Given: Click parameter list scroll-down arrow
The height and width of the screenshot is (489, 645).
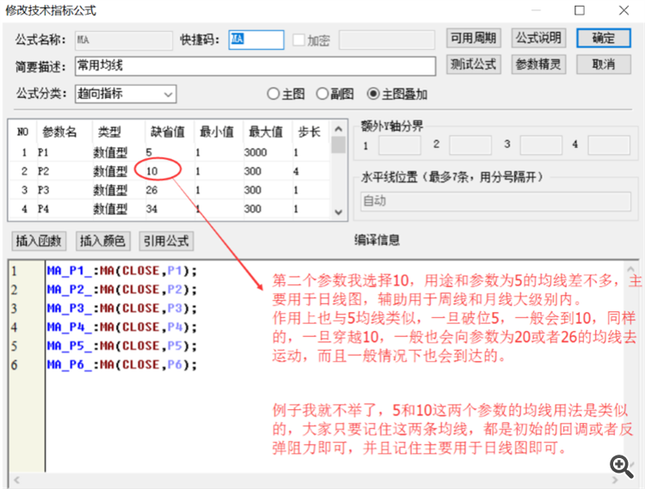Looking at the screenshot, I should (x=339, y=212).
